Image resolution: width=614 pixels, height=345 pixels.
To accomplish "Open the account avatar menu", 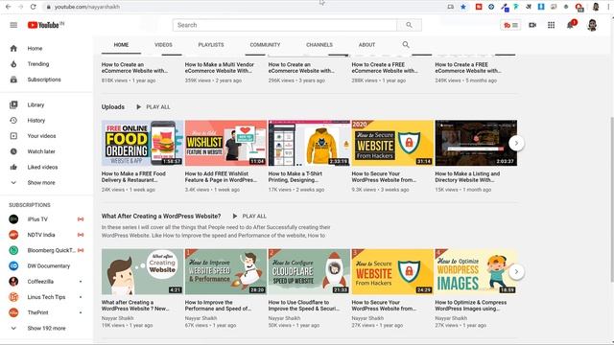I will pyautogui.click(x=592, y=26).
